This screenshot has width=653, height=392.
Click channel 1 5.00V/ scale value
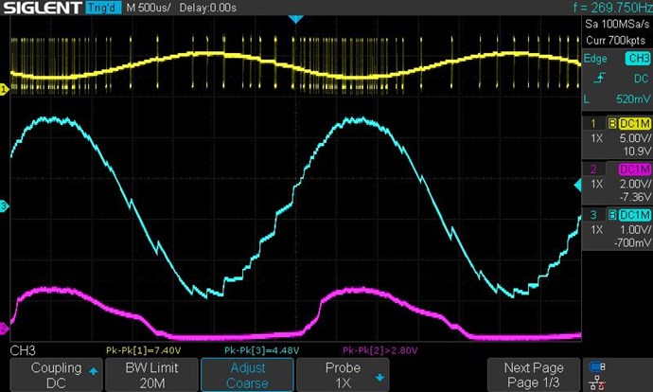coord(635,138)
